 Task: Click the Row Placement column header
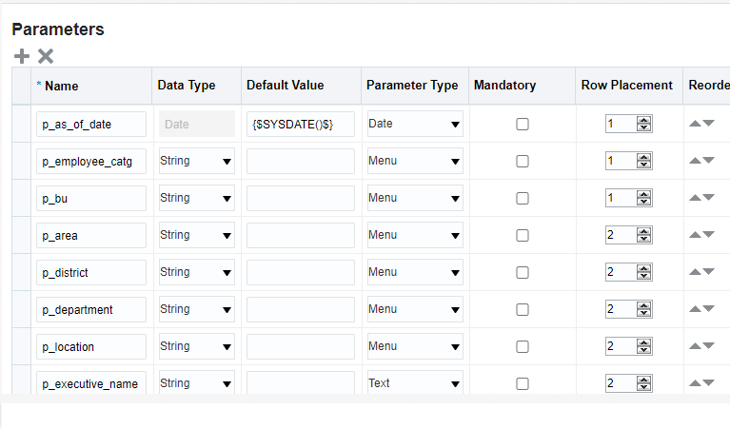click(626, 86)
